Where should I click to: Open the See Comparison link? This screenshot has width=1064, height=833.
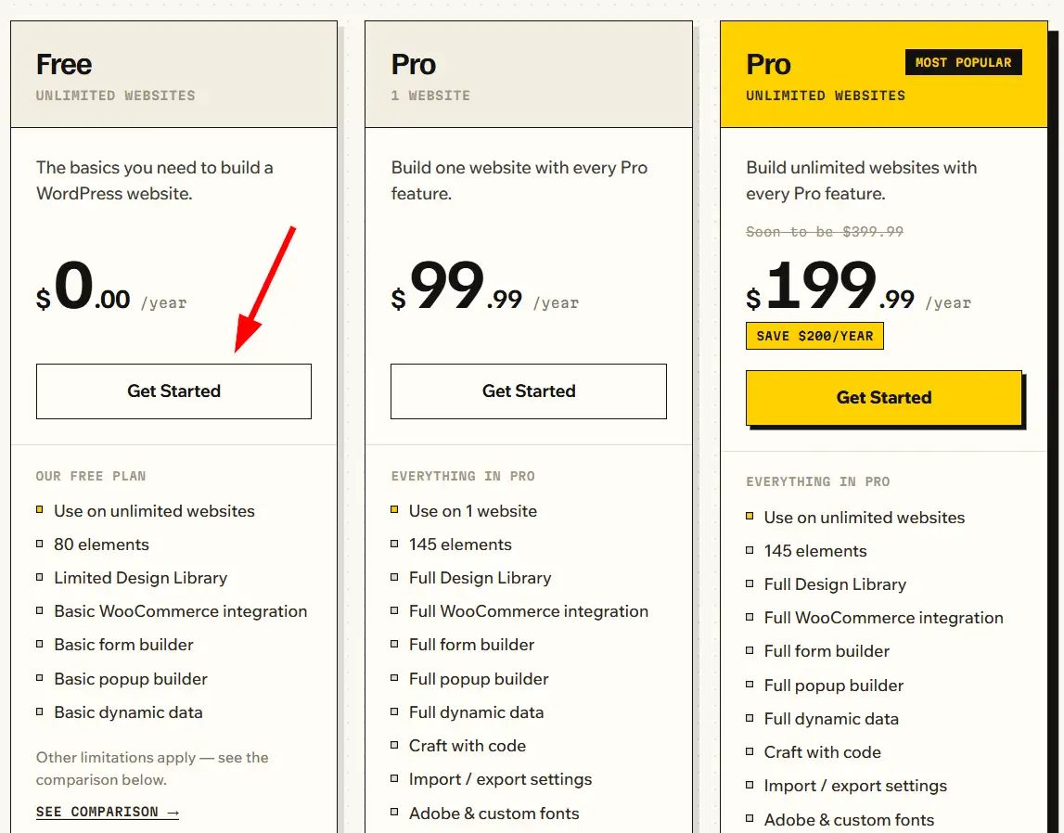[108, 812]
